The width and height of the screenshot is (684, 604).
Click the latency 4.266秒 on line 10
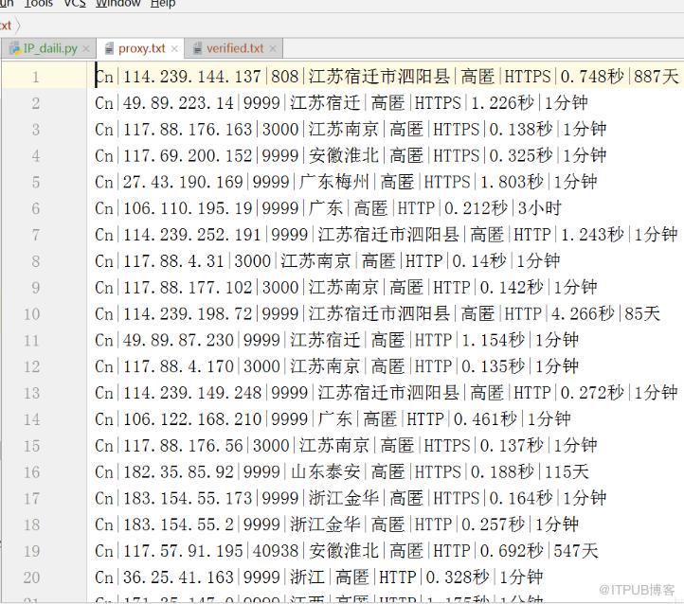click(x=584, y=313)
